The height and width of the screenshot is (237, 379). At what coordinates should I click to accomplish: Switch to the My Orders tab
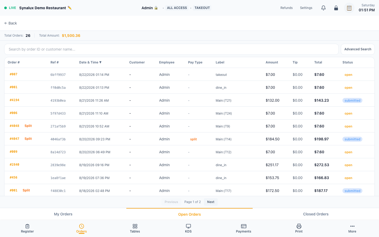[x=63, y=214]
